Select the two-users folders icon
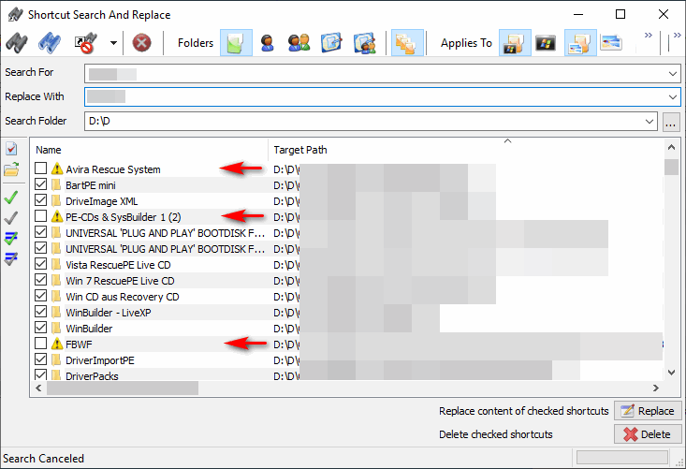The height and width of the screenshot is (469, 686). (299, 43)
